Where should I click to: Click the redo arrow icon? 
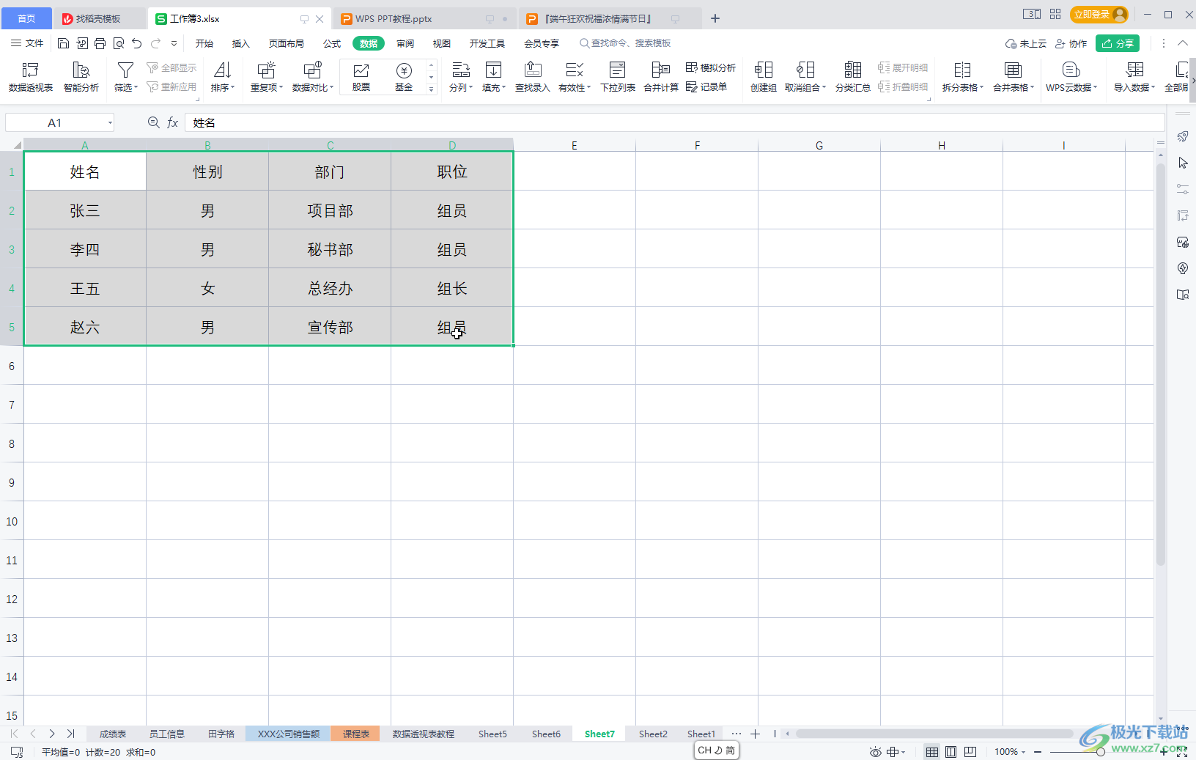tap(155, 43)
